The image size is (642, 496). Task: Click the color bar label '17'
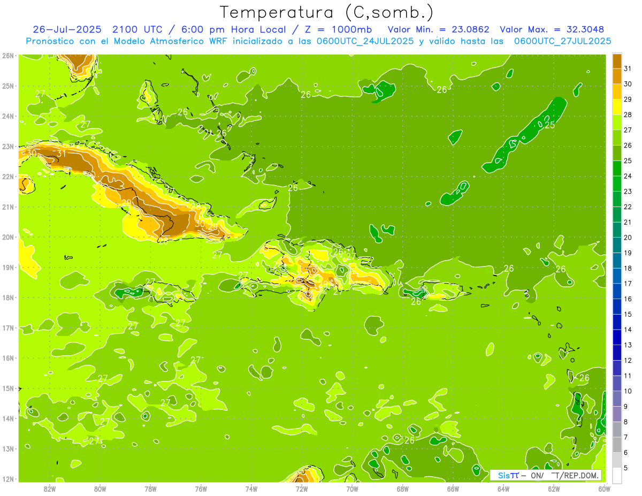[x=628, y=284]
